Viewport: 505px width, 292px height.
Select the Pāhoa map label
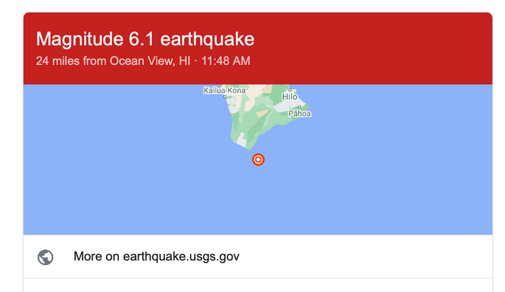300,114
